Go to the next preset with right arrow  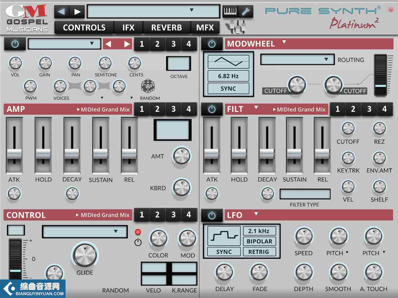click(x=77, y=12)
